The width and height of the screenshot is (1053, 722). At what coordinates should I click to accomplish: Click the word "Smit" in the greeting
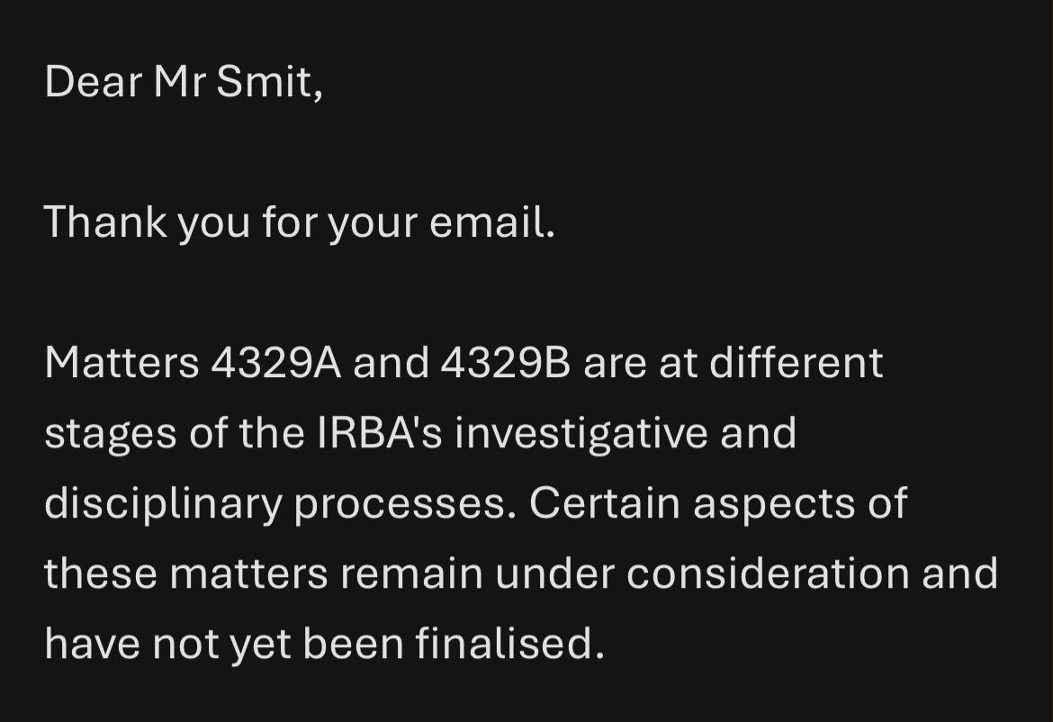(x=265, y=82)
